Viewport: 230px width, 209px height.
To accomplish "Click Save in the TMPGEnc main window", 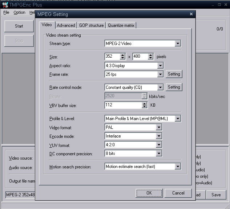I will [216, 195].
